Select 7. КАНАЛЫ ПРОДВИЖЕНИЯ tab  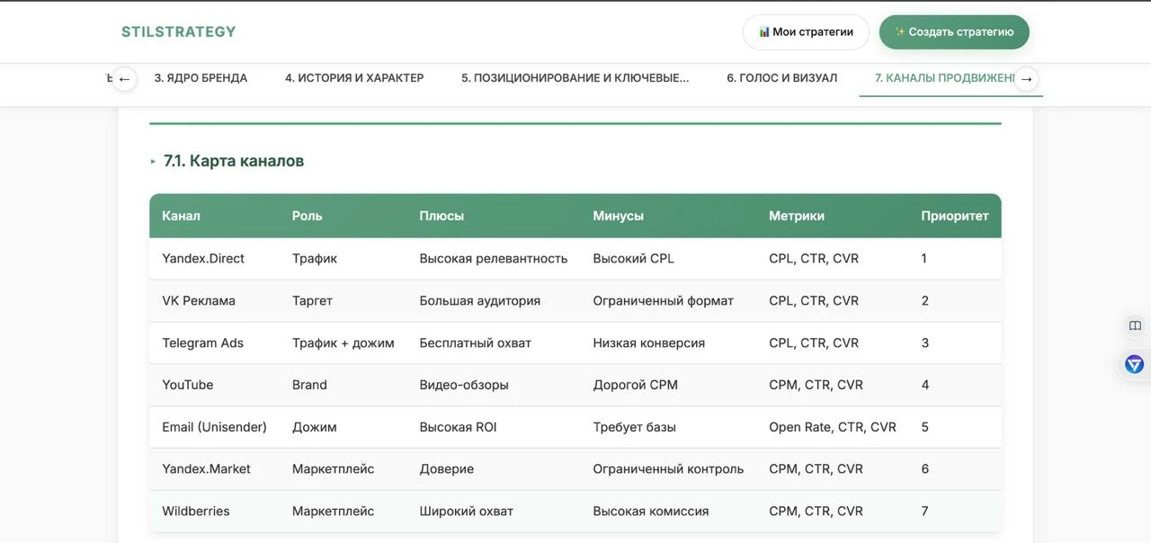pyautogui.click(x=945, y=78)
